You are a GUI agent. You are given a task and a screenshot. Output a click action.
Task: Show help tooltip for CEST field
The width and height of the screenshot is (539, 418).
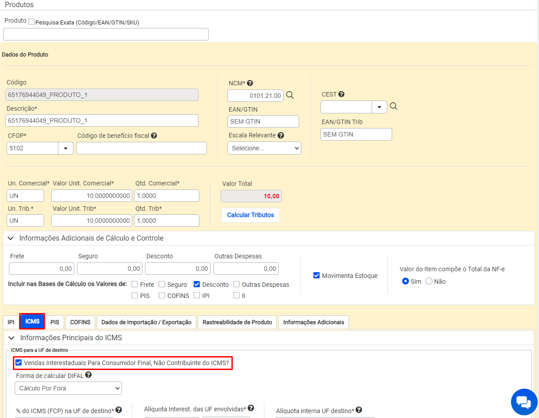point(341,94)
